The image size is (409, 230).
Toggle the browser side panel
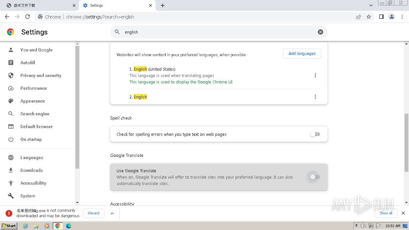pos(381,17)
